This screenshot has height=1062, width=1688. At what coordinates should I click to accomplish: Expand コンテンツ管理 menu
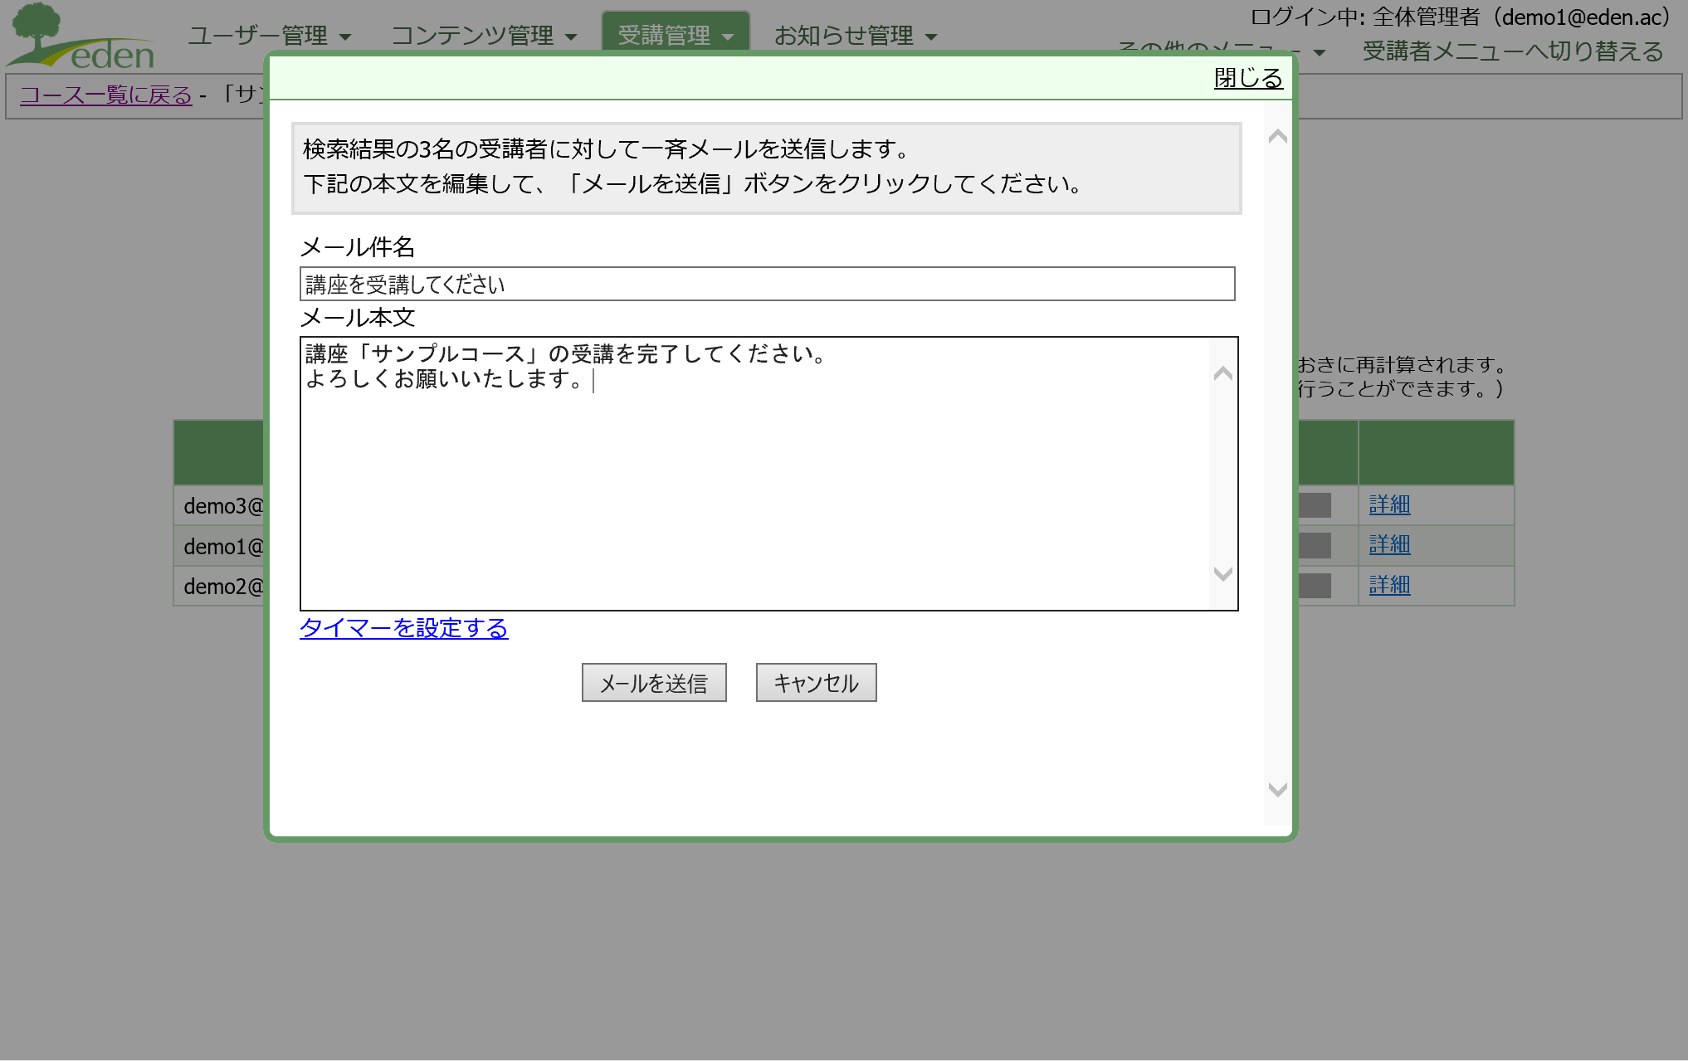[x=484, y=36]
